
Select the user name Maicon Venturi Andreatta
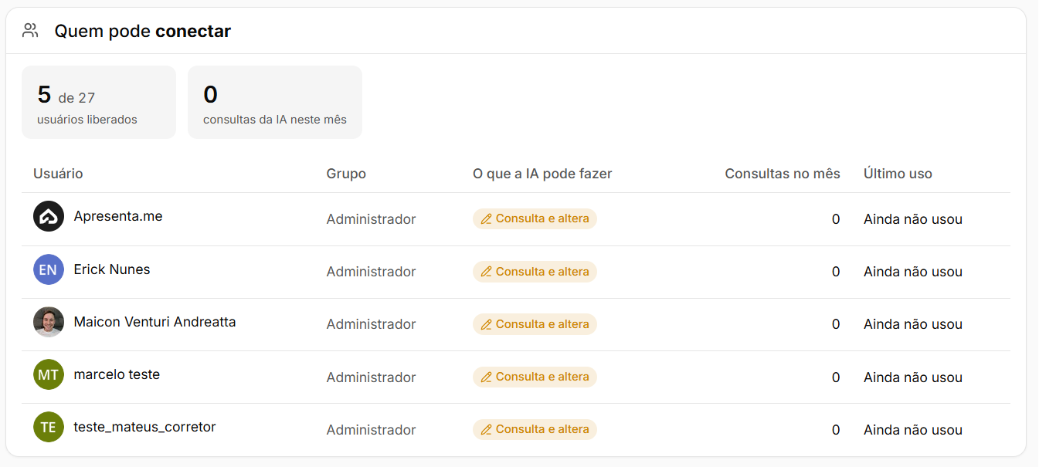click(154, 322)
